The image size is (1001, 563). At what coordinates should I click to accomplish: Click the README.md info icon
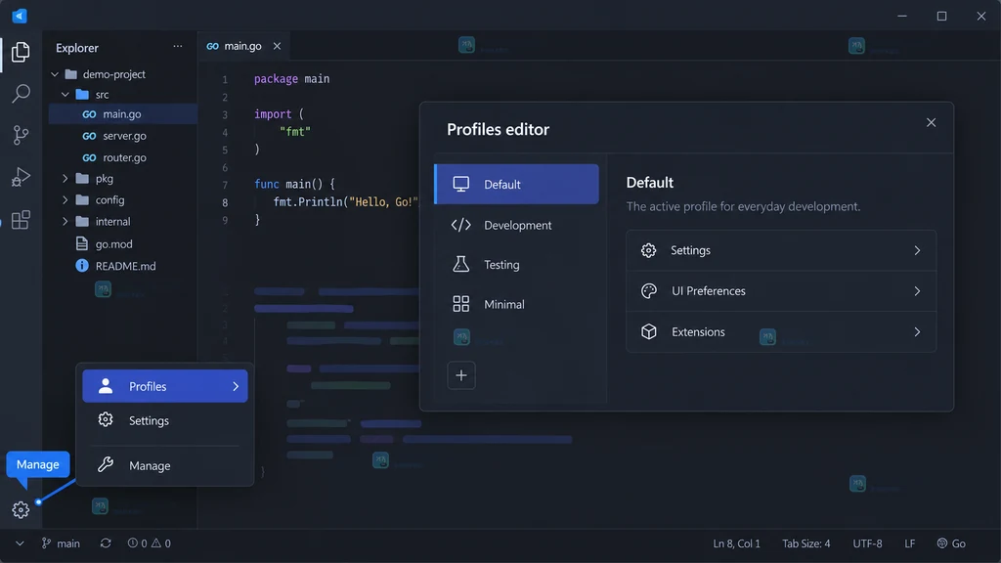[x=82, y=266]
